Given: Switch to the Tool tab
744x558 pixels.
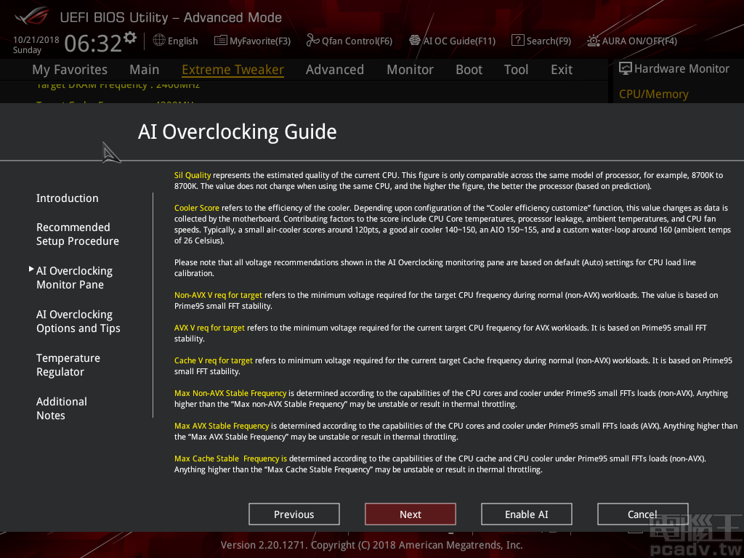Looking at the screenshot, I should click(x=517, y=70).
